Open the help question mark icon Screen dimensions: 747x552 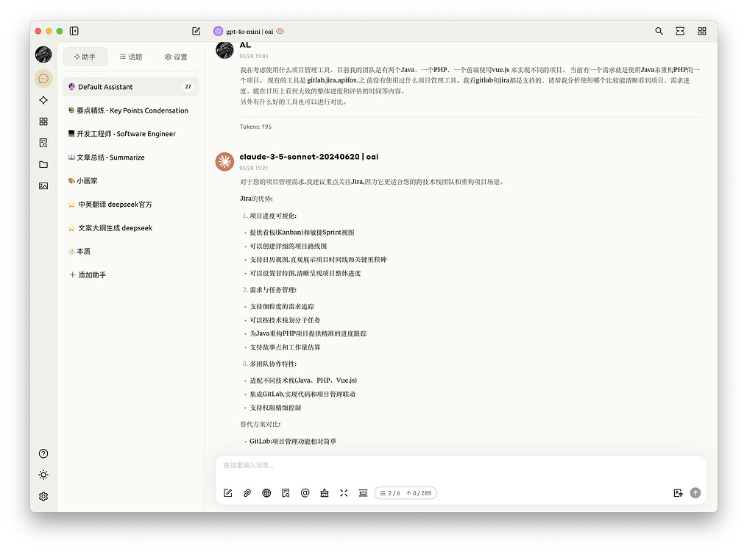43,453
